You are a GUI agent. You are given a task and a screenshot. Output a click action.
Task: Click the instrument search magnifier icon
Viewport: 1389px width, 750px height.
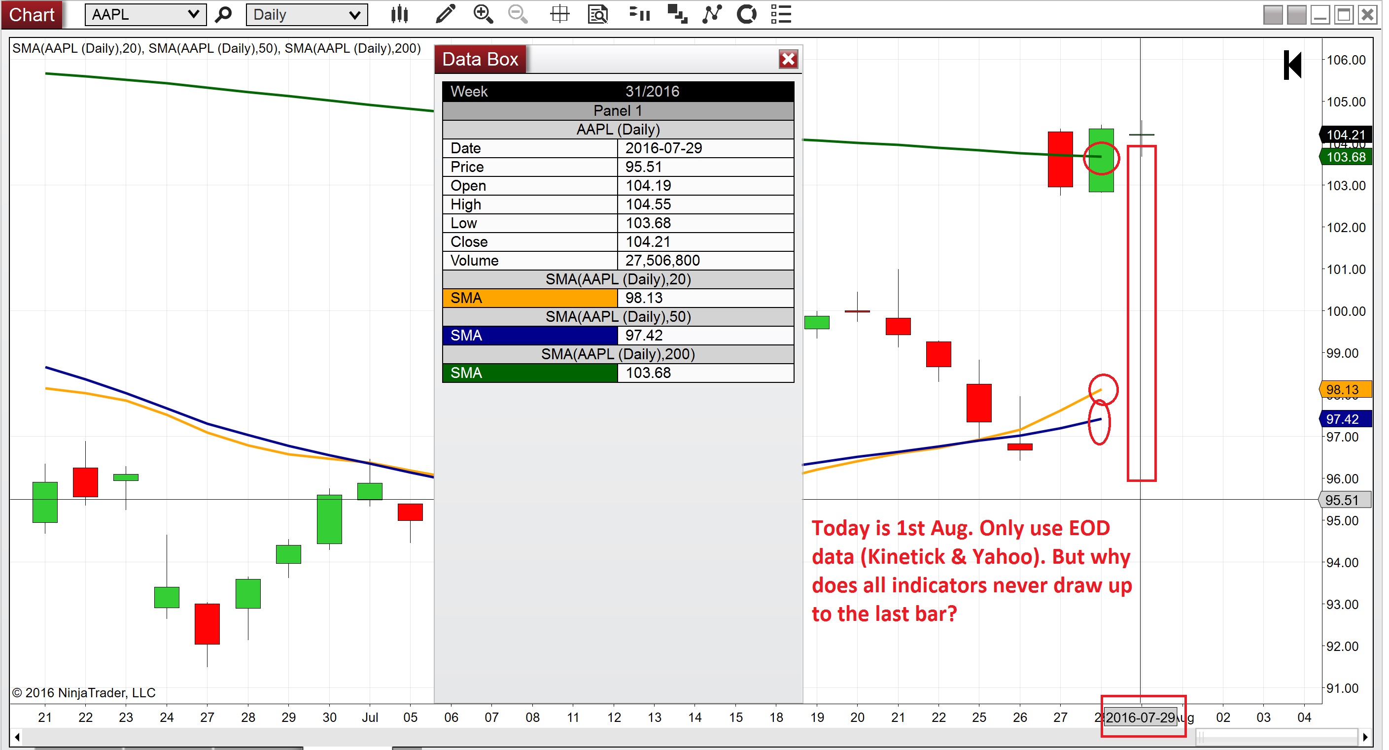click(223, 15)
